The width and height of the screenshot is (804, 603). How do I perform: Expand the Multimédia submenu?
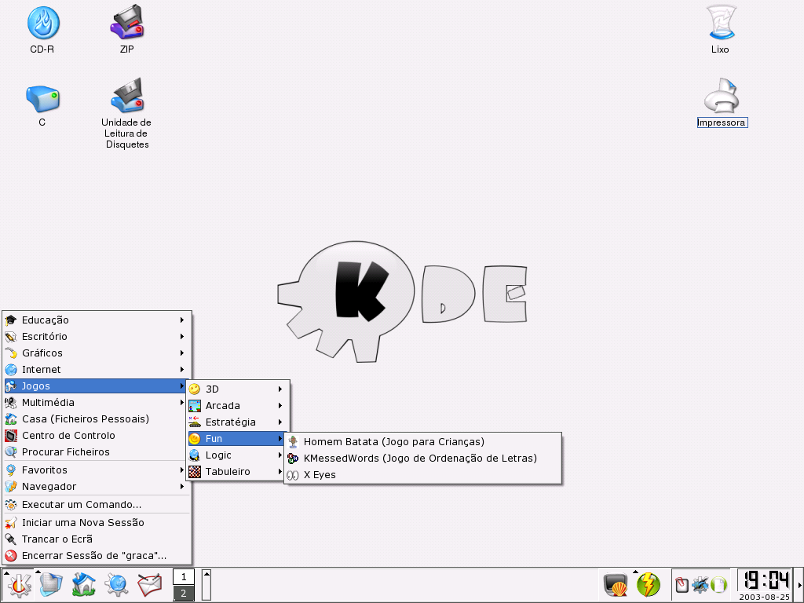click(96, 403)
